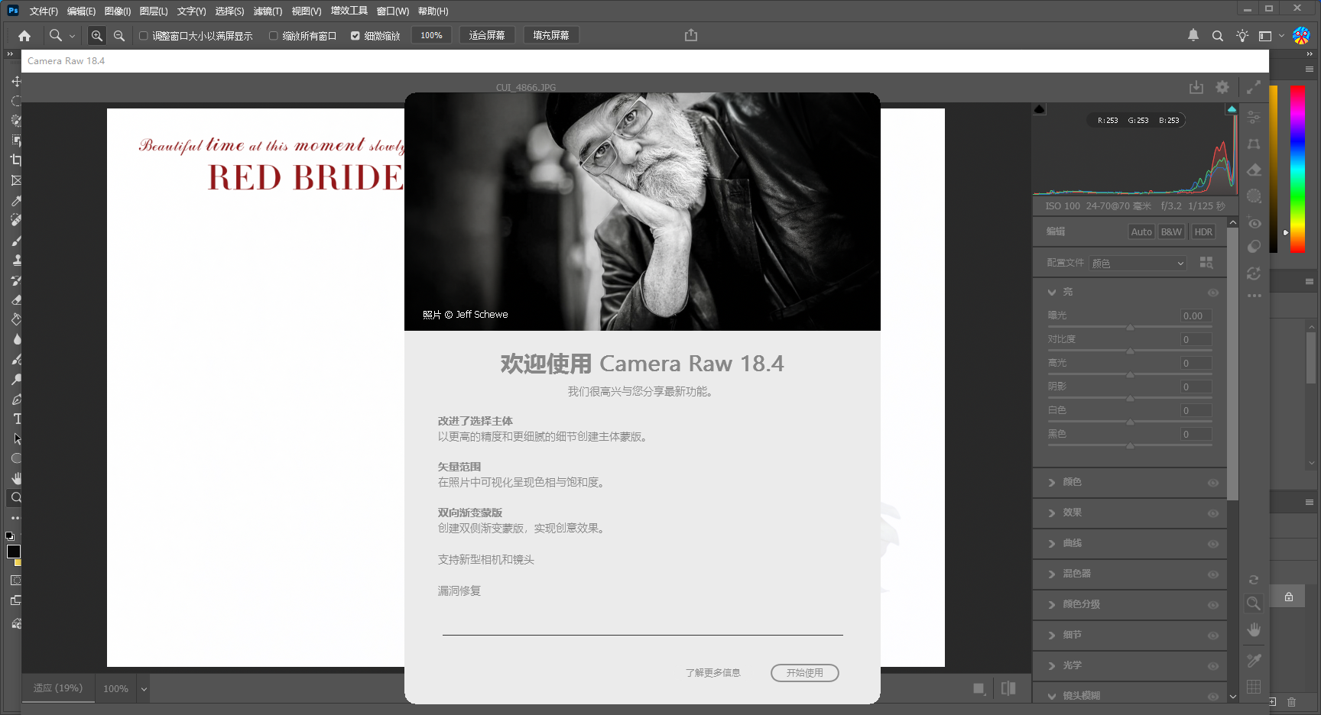
Task: Expand the 光学 panel
Action: tap(1052, 666)
